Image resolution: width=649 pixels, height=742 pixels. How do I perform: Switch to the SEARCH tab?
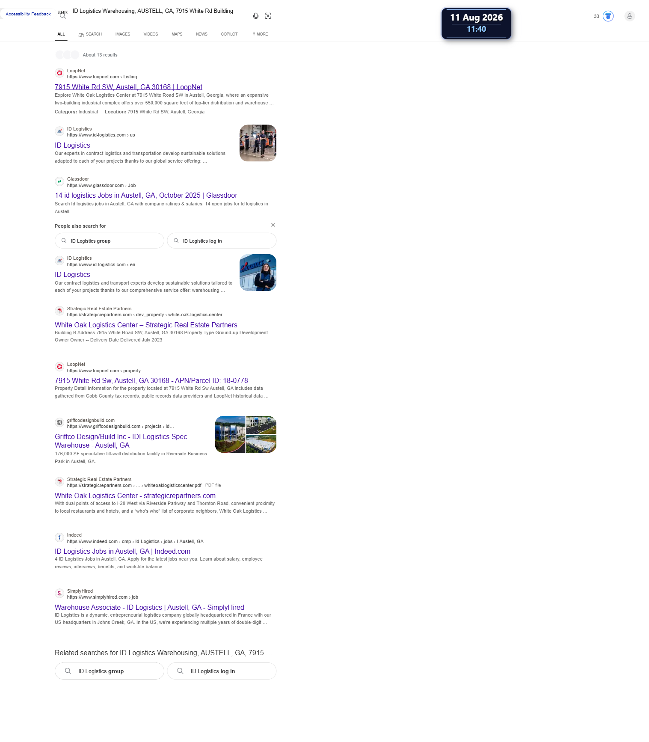coord(90,34)
